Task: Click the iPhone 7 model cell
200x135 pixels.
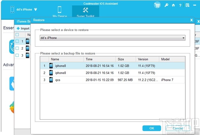Action: coord(167,80)
